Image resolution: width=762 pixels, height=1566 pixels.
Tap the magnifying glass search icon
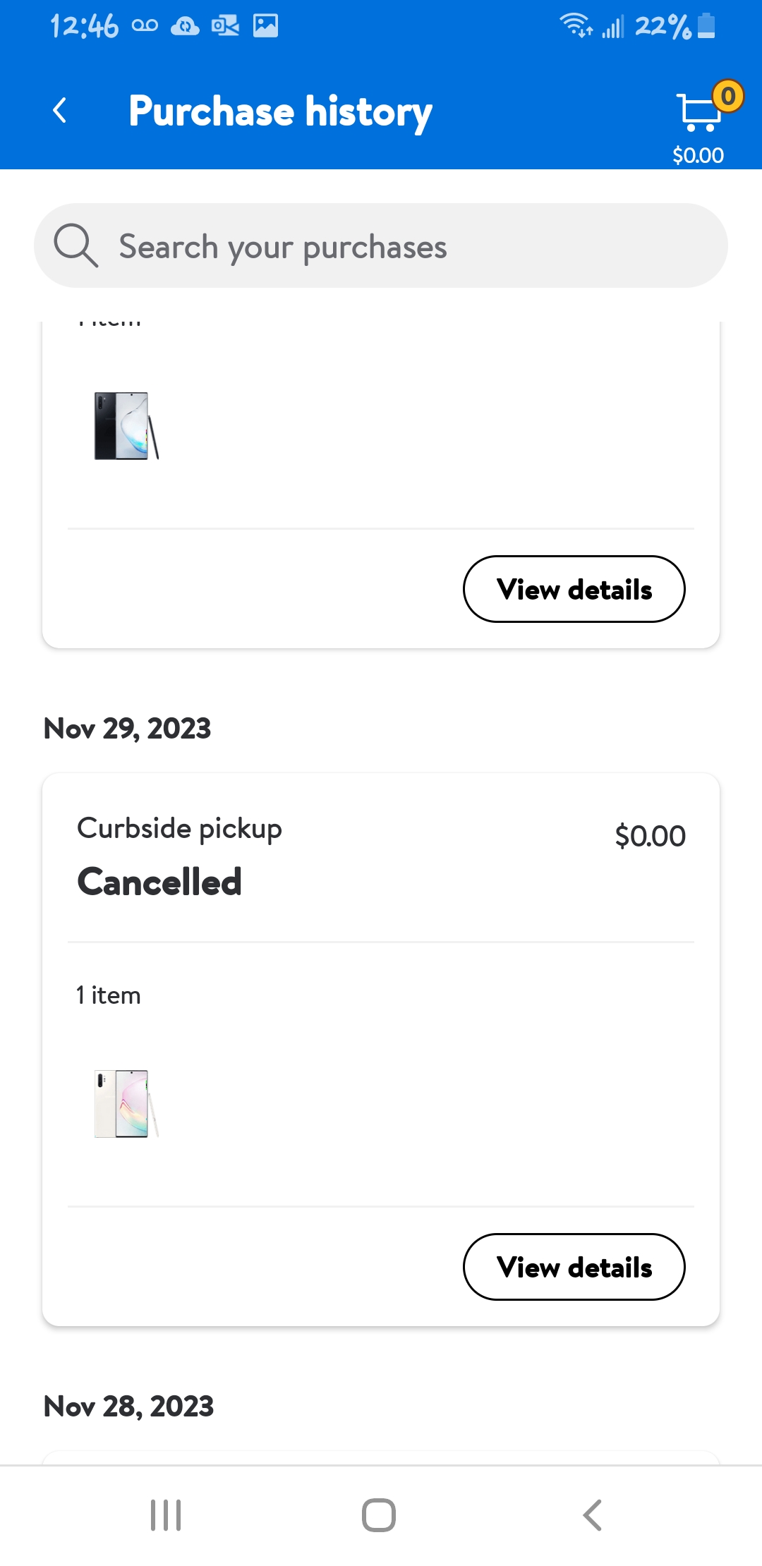(x=75, y=245)
